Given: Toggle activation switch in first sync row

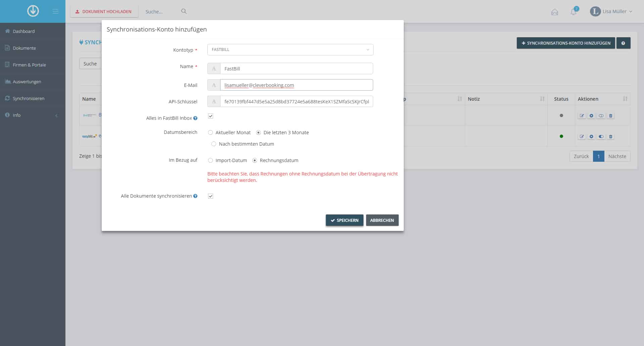Looking at the screenshot, I should (x=601, y=116).
